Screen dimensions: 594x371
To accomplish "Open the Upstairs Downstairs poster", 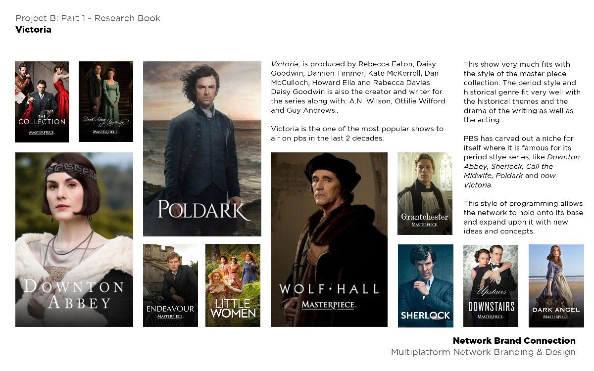I will [491, 286].
